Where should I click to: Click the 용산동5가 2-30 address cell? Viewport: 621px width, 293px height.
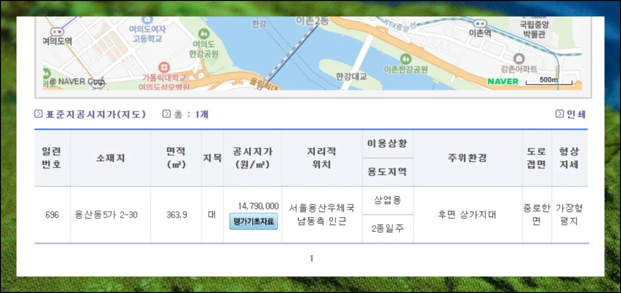click(106, 215)
